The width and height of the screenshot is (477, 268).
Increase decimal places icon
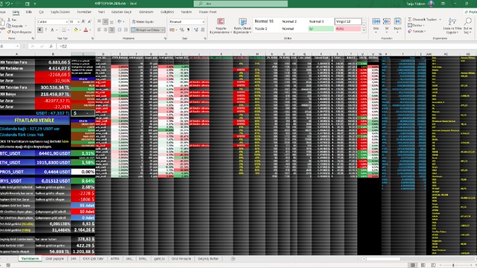pyautogui.click(x=196, y=30)
